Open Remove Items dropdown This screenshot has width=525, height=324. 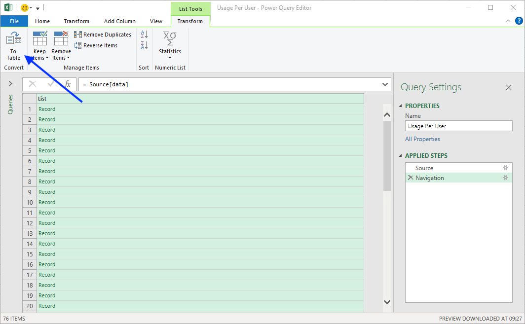pos(61,46)
